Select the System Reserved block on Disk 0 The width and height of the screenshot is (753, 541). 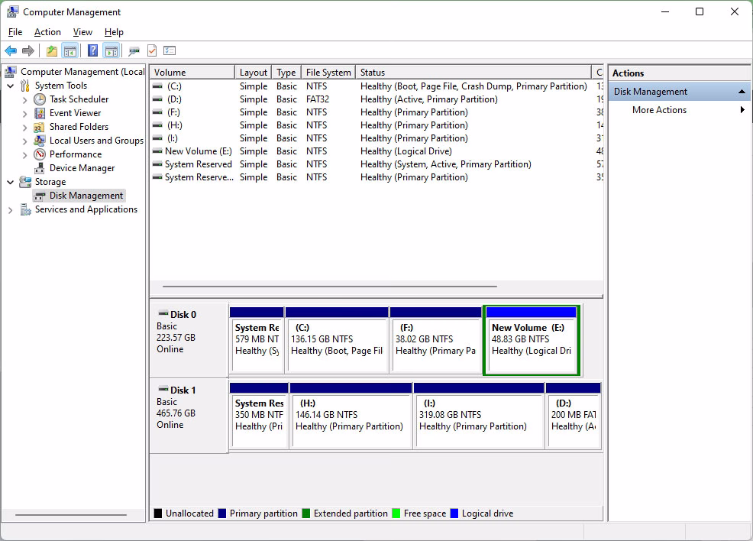point(257,340)
